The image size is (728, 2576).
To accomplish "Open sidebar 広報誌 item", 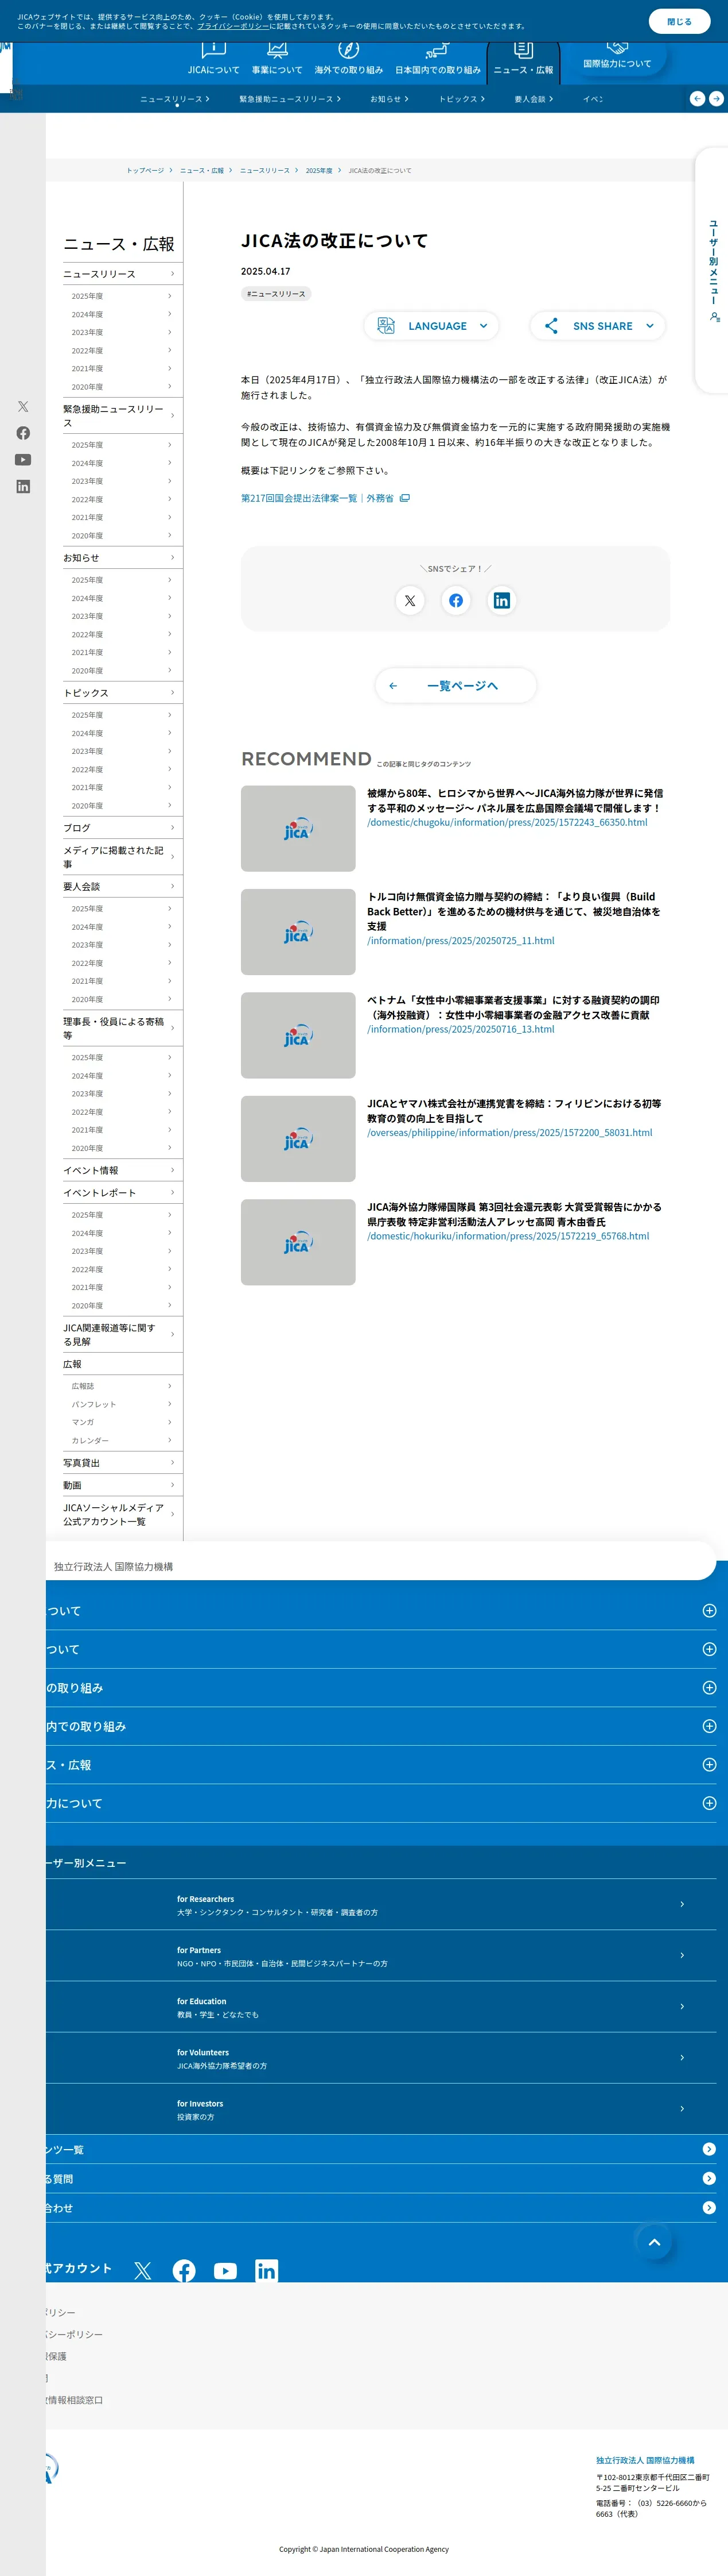I will [x=121, y=1386].
